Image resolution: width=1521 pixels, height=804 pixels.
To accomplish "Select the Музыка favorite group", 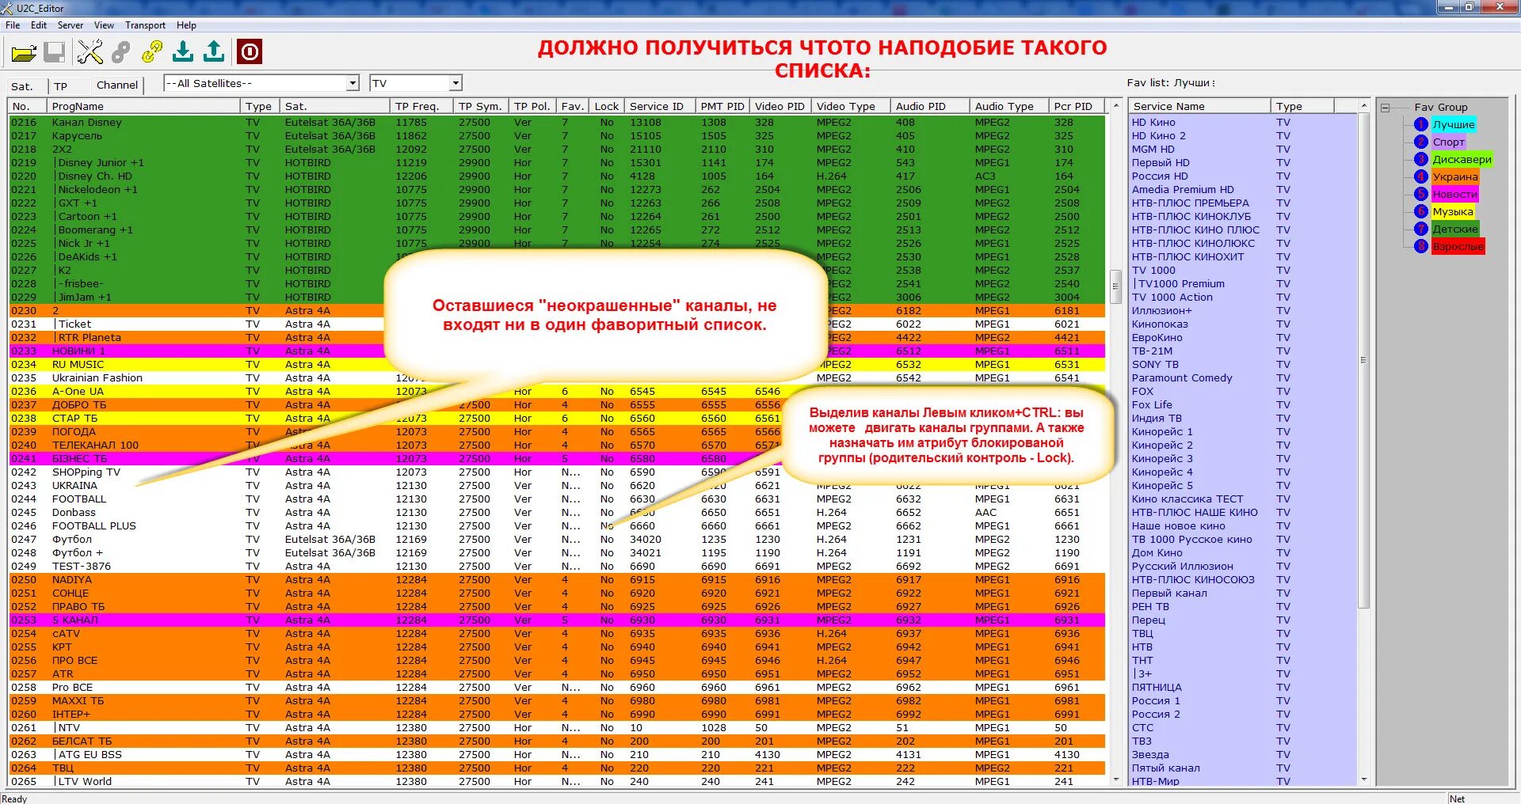I will [x=1453, y=211].
